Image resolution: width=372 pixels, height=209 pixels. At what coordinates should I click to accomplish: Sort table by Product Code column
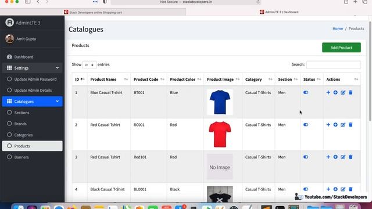149,80
